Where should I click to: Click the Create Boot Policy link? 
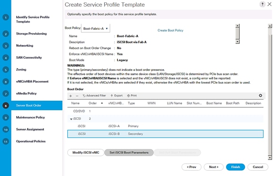170,30
